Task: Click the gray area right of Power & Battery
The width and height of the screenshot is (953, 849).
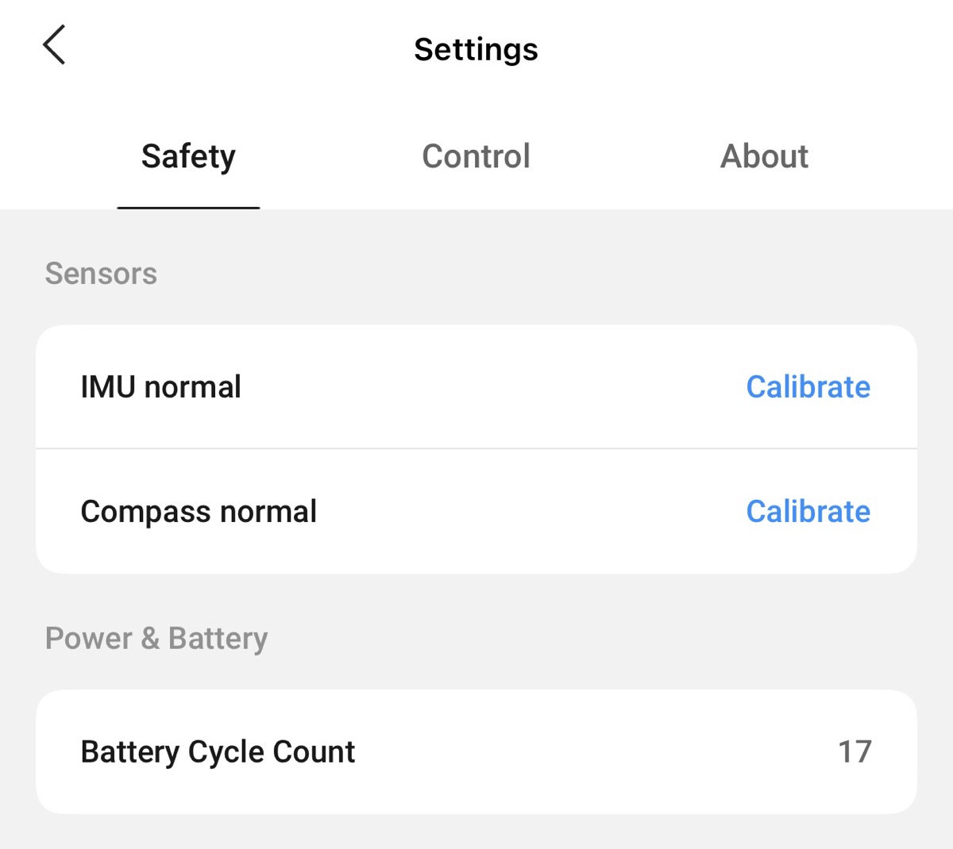Action: coord(596,639)
